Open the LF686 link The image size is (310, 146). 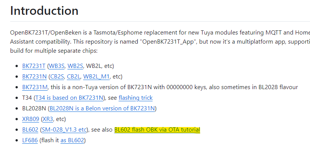point(30,140)
